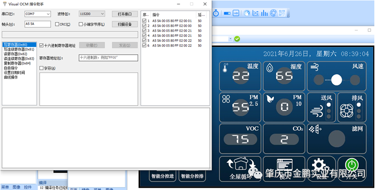Uncheck command row 3 in the list
Image resolution: width=378 pixels, height=190 pixels.
click(x=145, y=31)
